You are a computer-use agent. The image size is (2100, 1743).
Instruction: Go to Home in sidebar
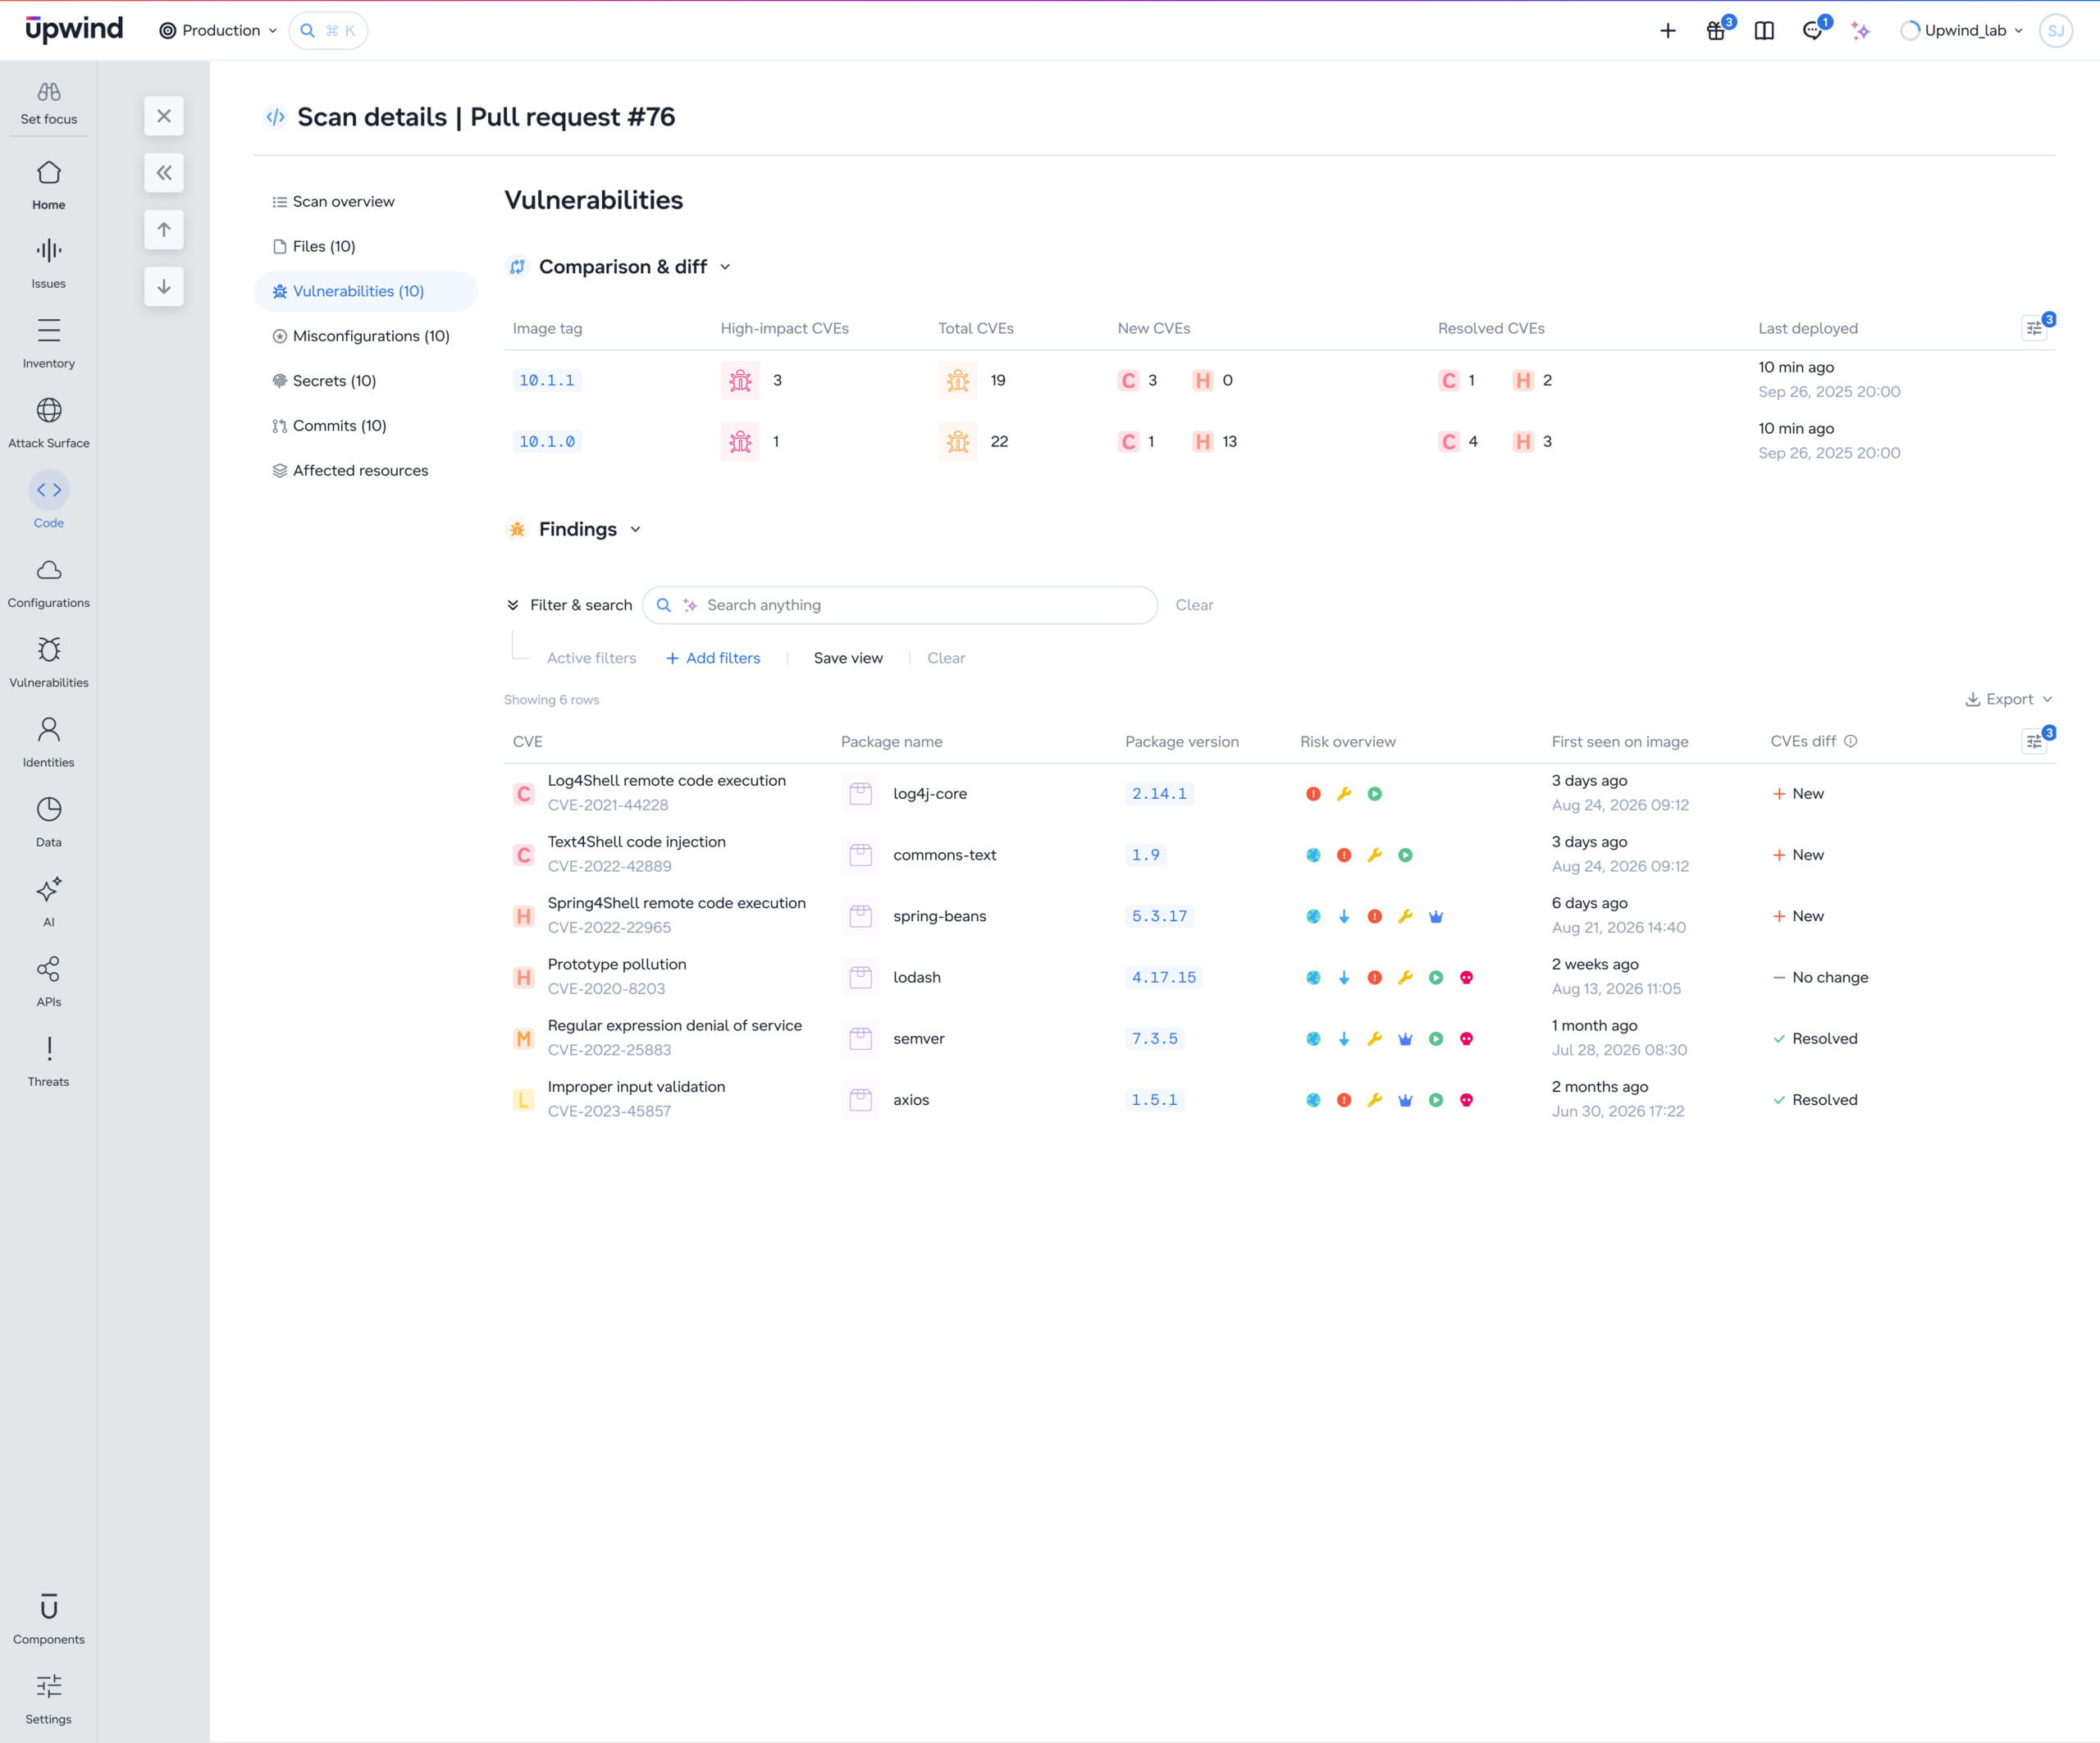[x=48, y=186]
